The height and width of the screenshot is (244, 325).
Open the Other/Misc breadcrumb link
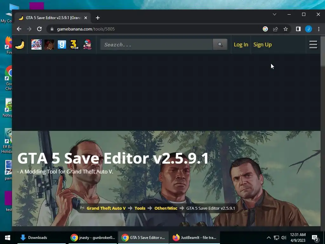[x=166, y=208]
